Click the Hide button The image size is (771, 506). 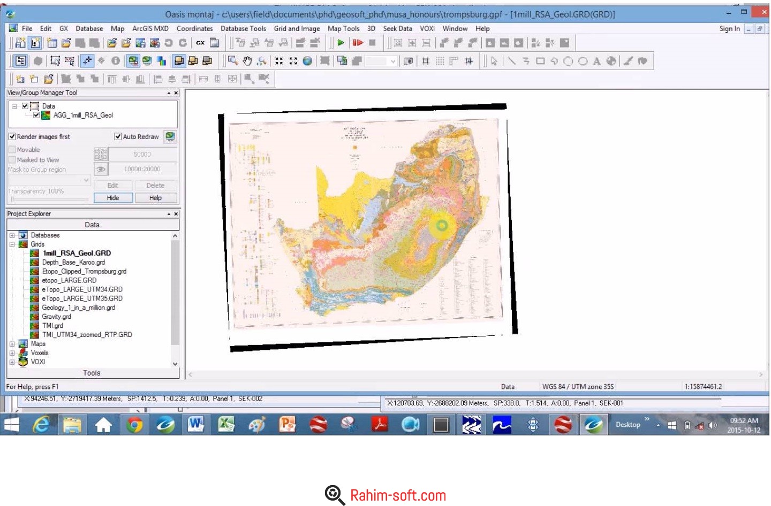pos(113,198)
